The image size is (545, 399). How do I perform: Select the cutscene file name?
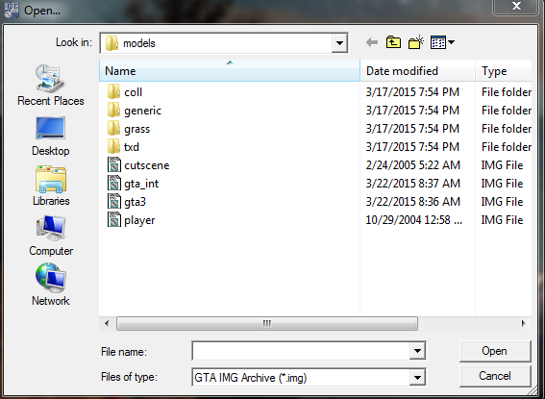pyautogui.click(x=147, y=165)
